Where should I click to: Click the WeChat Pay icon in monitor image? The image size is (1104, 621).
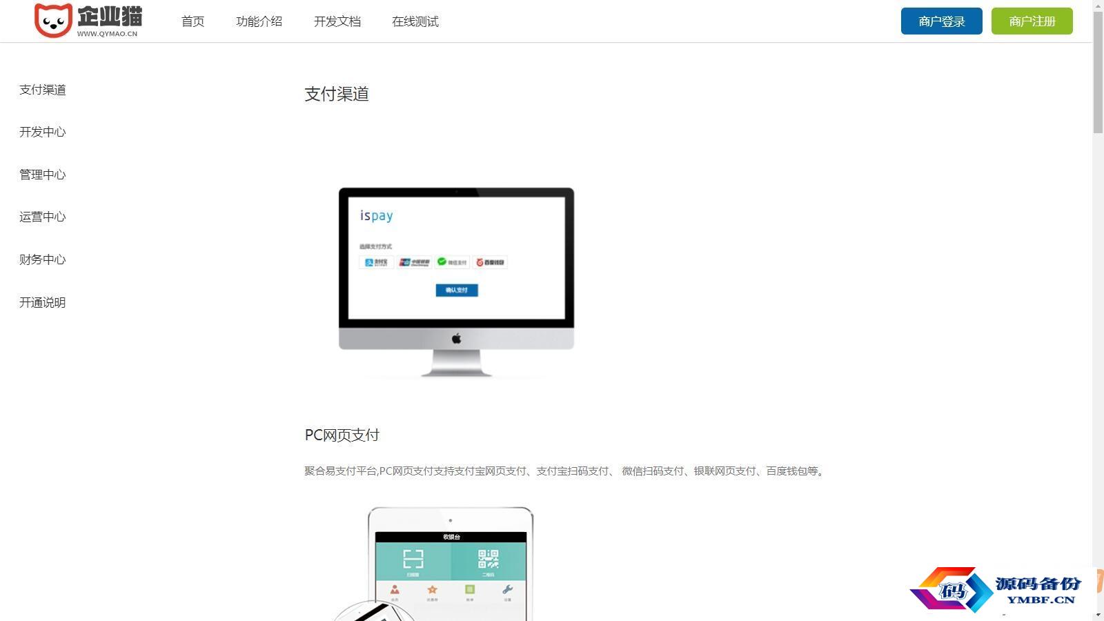(452, 262)
